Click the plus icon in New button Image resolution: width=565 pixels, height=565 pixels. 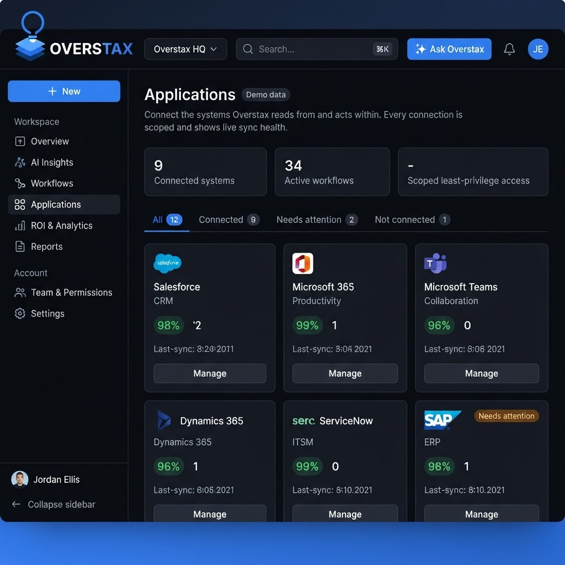tap(52, 91)
